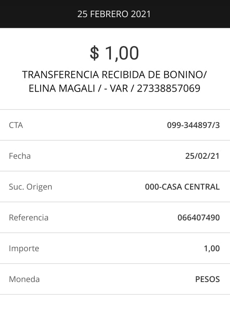Image resolution: width=230 pixels, height=315 pixels.
Task: Select account number 099-344897/3
Action: 194,125
